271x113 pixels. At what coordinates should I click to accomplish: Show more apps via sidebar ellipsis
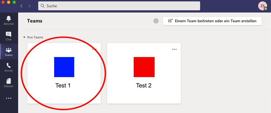(x=9, y=98)
